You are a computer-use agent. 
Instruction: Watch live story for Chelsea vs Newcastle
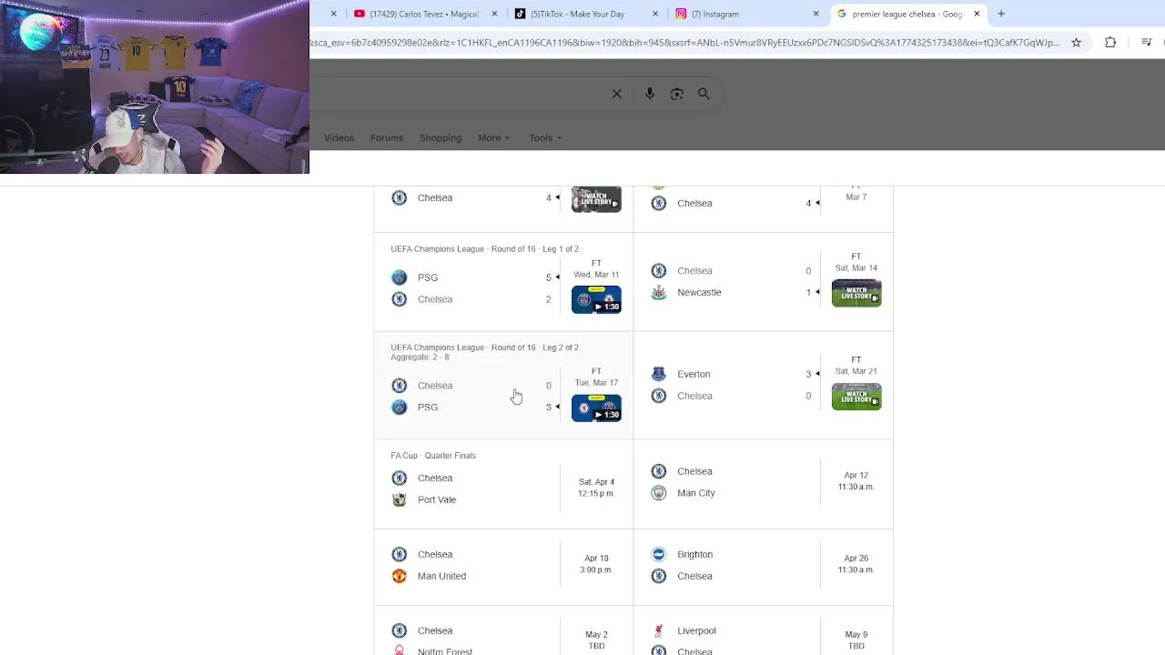[856, 293]
